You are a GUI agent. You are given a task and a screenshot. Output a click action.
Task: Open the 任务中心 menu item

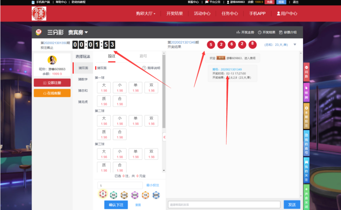pos(230,13)
